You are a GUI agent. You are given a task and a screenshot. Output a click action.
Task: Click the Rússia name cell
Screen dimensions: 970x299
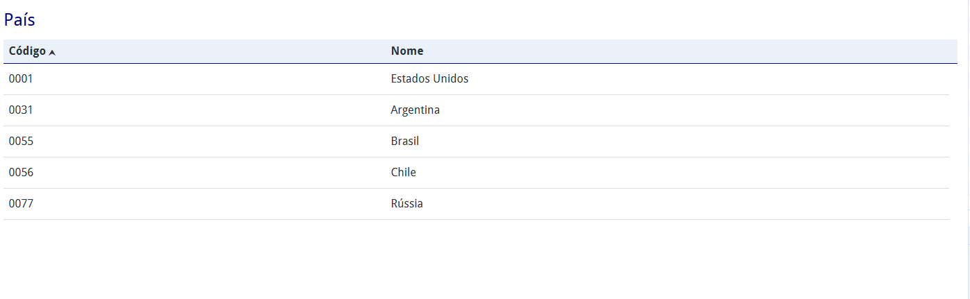click(407, 204)
